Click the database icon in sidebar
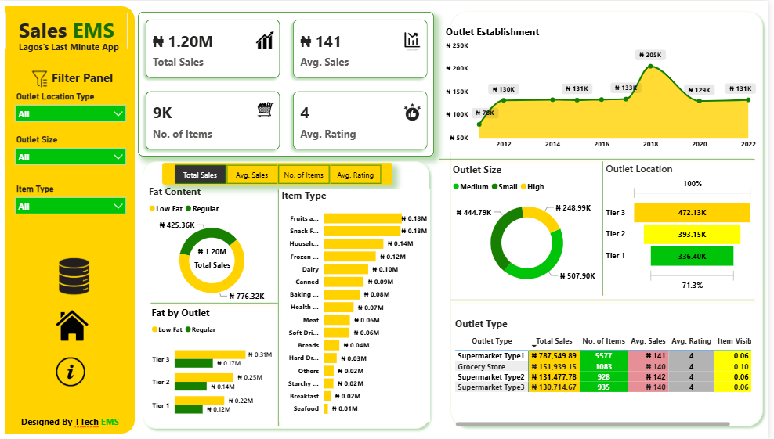Viewport: 774px width, 439px height. [x=70, y=276]
